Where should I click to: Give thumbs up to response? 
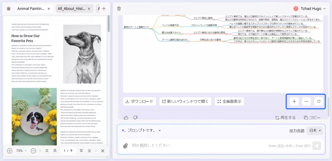pyautogui.click(x=126, y=118)
